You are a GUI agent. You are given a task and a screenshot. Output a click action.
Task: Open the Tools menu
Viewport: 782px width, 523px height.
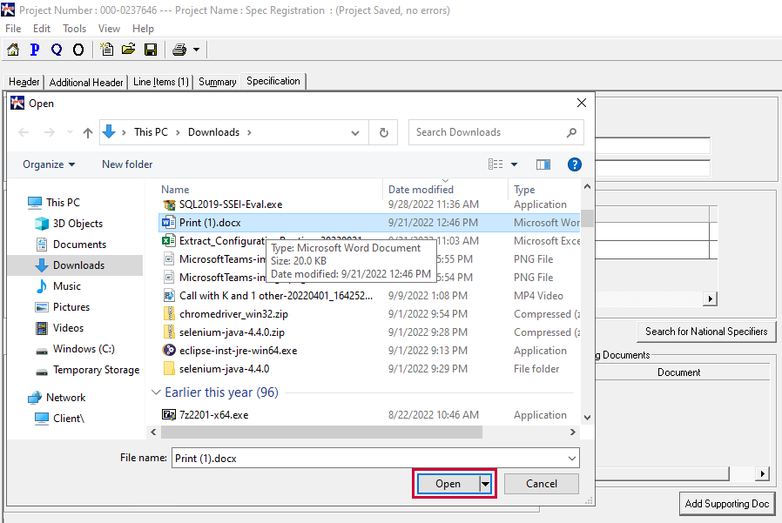pyautogui.click(x=74, y=29)
